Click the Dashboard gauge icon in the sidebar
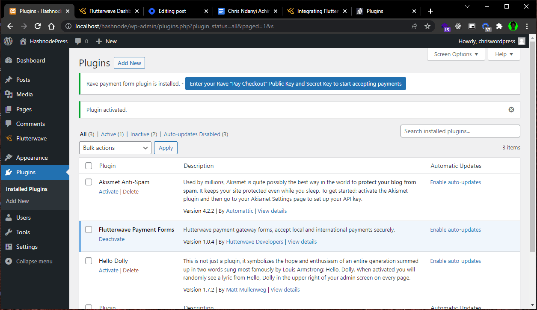Viewport: 537px width, 310px height. click(x=8, y=60)
